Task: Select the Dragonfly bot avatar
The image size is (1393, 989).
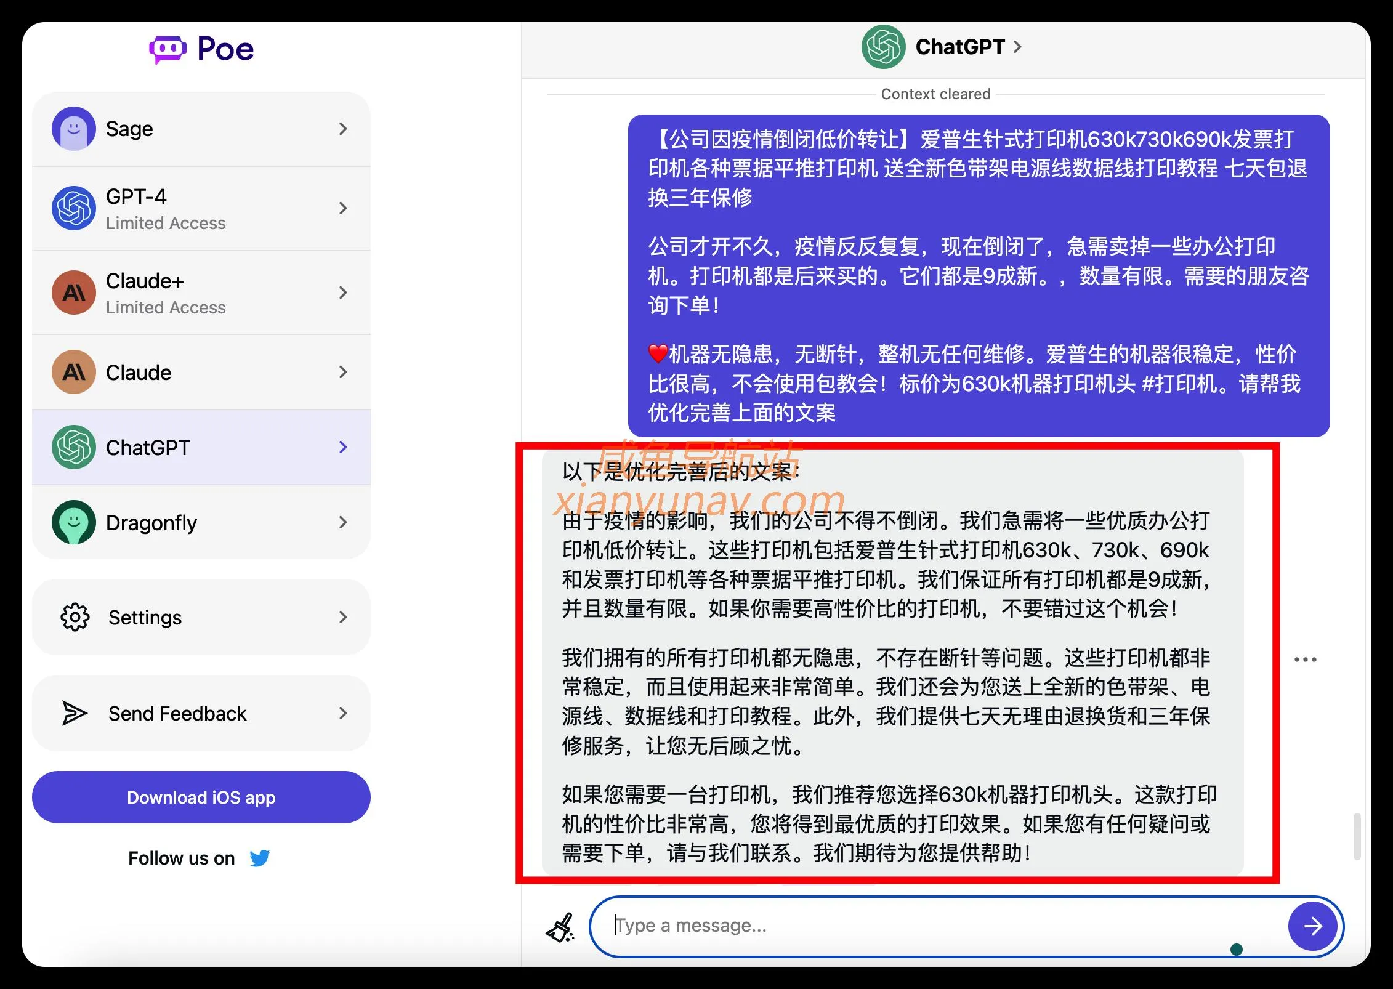Action: (x=73, y=522)
